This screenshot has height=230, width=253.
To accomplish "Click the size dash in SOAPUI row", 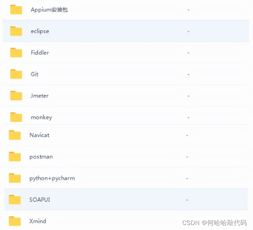I will click(x=187, y=200).
